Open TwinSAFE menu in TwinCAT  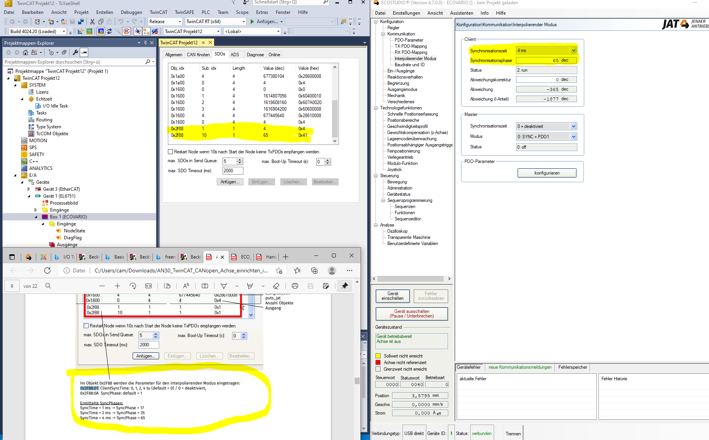point(184,12)
